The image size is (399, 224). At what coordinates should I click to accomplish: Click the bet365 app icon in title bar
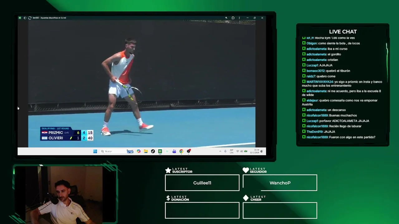click(20, 18)
